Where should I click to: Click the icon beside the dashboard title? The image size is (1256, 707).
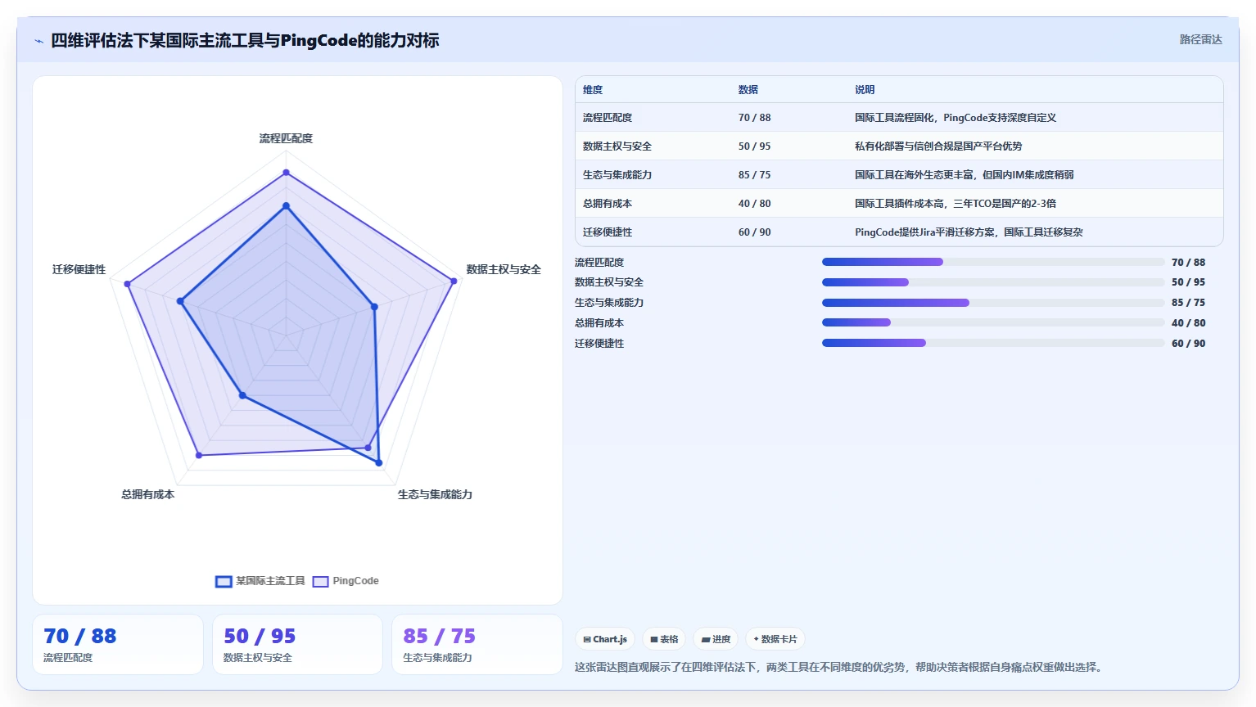tap(38, 41)
